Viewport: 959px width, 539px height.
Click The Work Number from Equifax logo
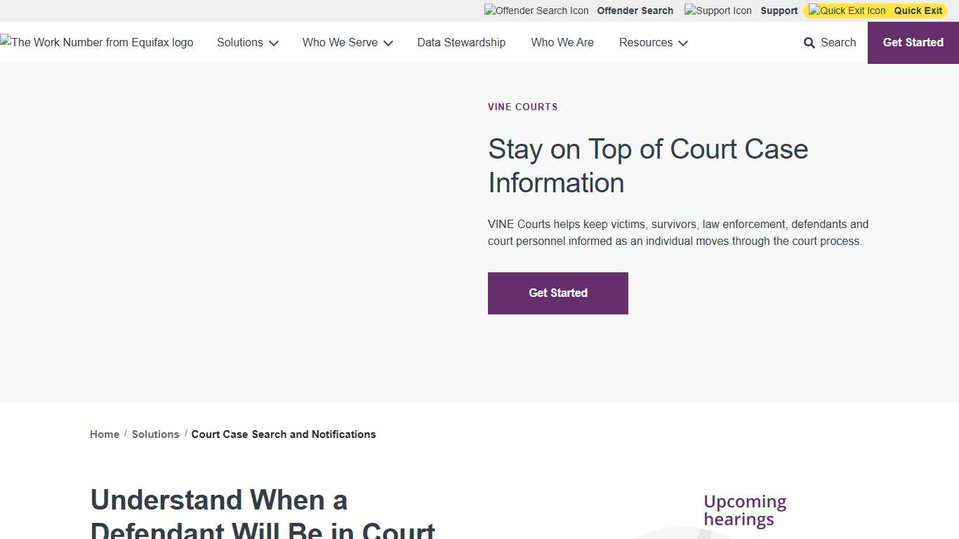tap(96, 42)
